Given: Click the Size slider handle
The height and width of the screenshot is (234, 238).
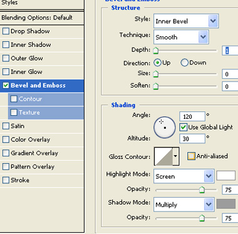Looking at the screenshot, I should click(x=156, y=74).
